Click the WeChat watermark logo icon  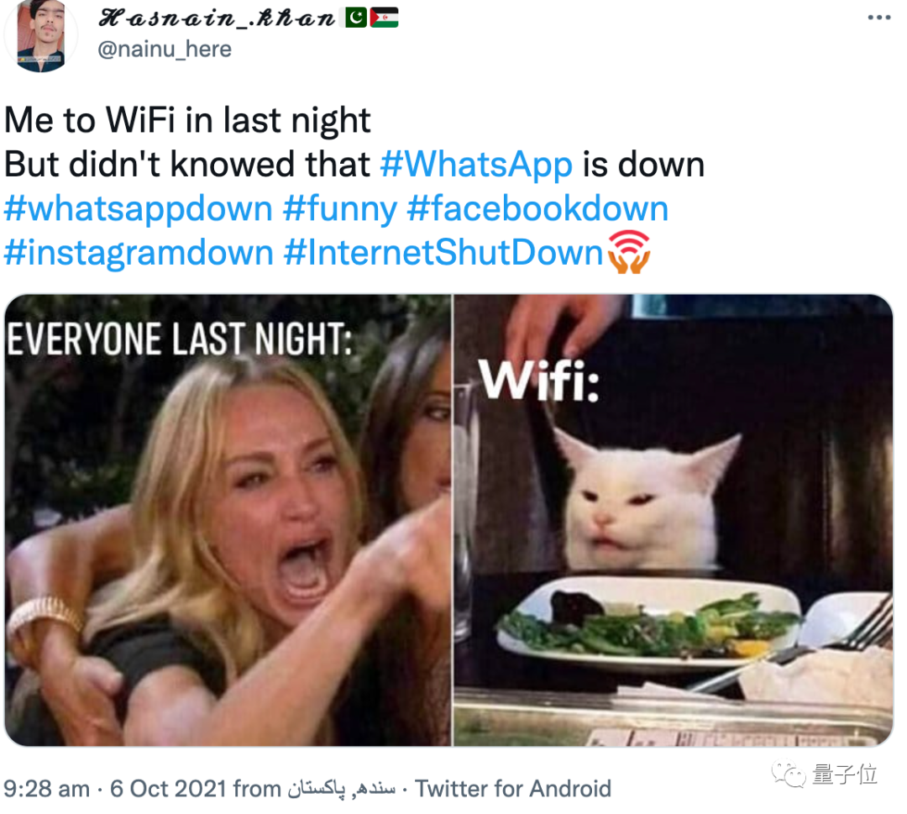(789, 774)
